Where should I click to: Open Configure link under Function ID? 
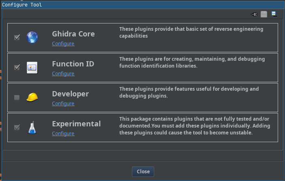(63, 73)
